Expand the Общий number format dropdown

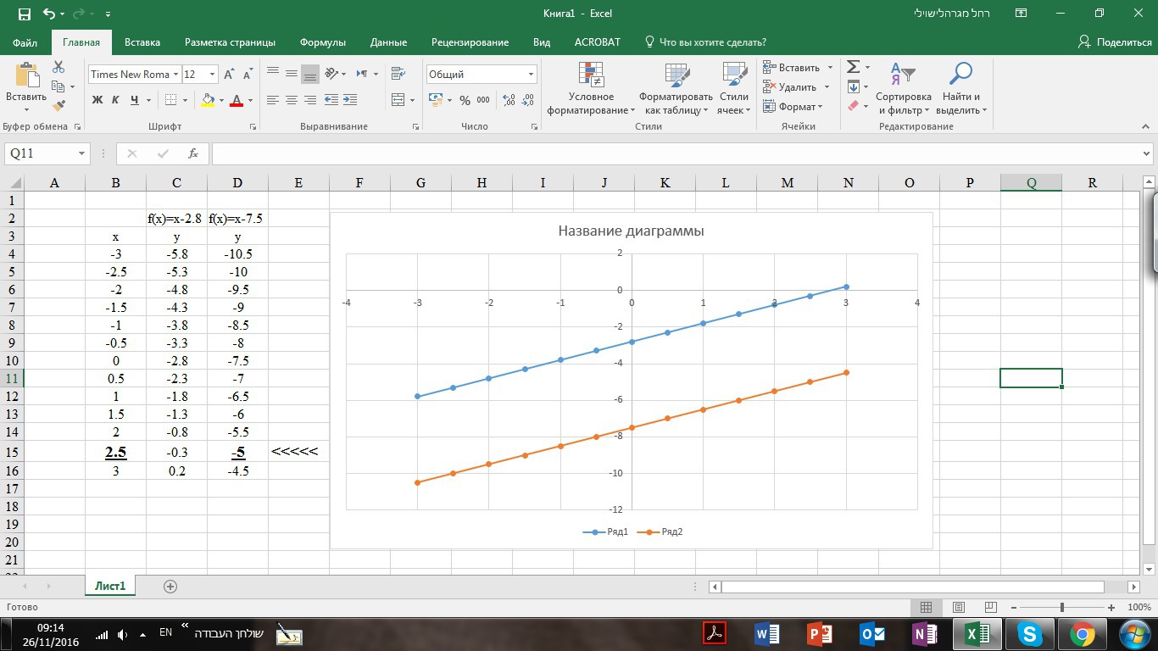(531, 75)
